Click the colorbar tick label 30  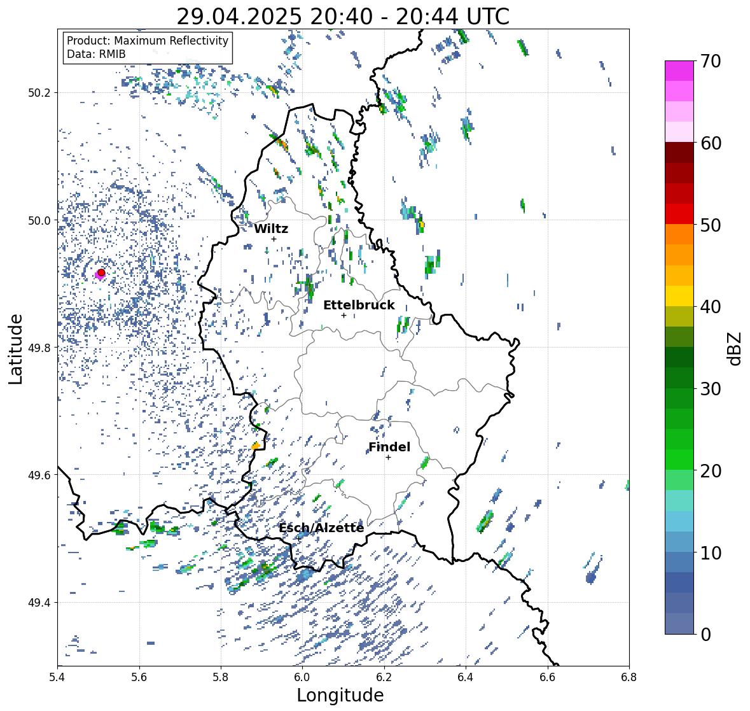point(711,388)
